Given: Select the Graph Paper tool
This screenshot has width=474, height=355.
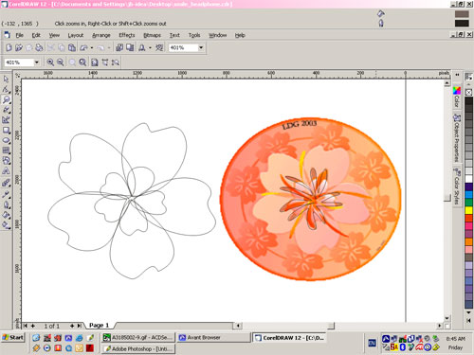Looking at the screenshot, I should pyautogui.click(x=6, y=151).
